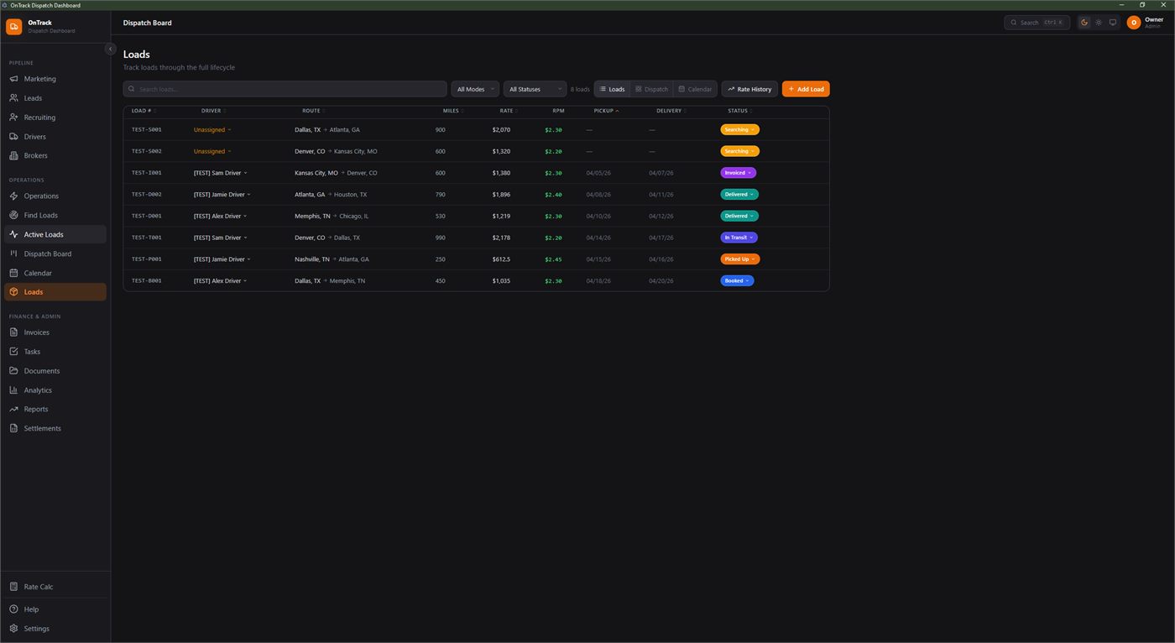Open Operations lightning icon in sidebar
Image resolution: width=1175 pixels, height=643 pixels.
point(13,196)
